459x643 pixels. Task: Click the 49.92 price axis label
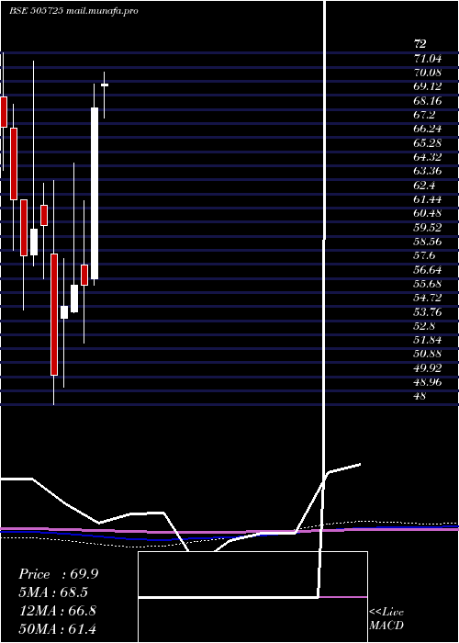pyautogui.click(x=428, y=368)
